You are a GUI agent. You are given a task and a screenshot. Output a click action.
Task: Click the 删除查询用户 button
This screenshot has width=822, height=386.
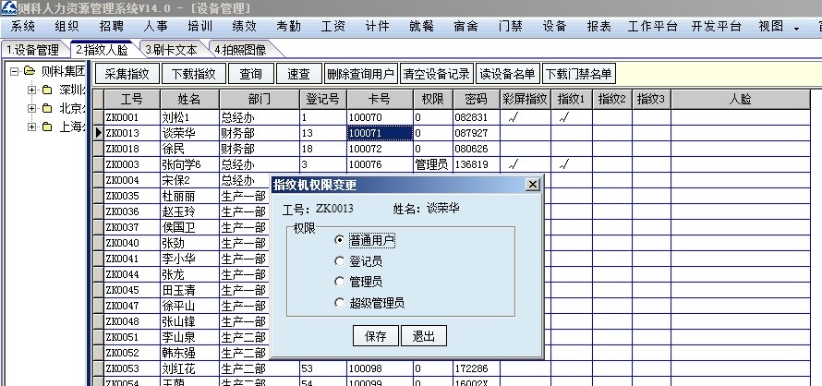point(361,74)
